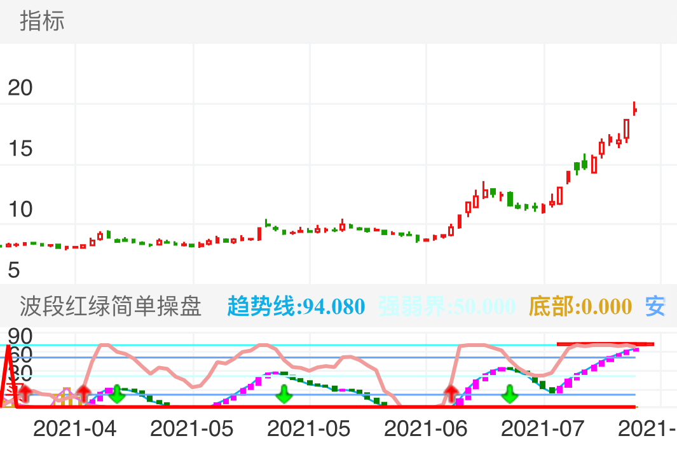Click the 90 level label in indicator panel
The width and height of the screenshot is (677, 450).
tap(20, 336)
